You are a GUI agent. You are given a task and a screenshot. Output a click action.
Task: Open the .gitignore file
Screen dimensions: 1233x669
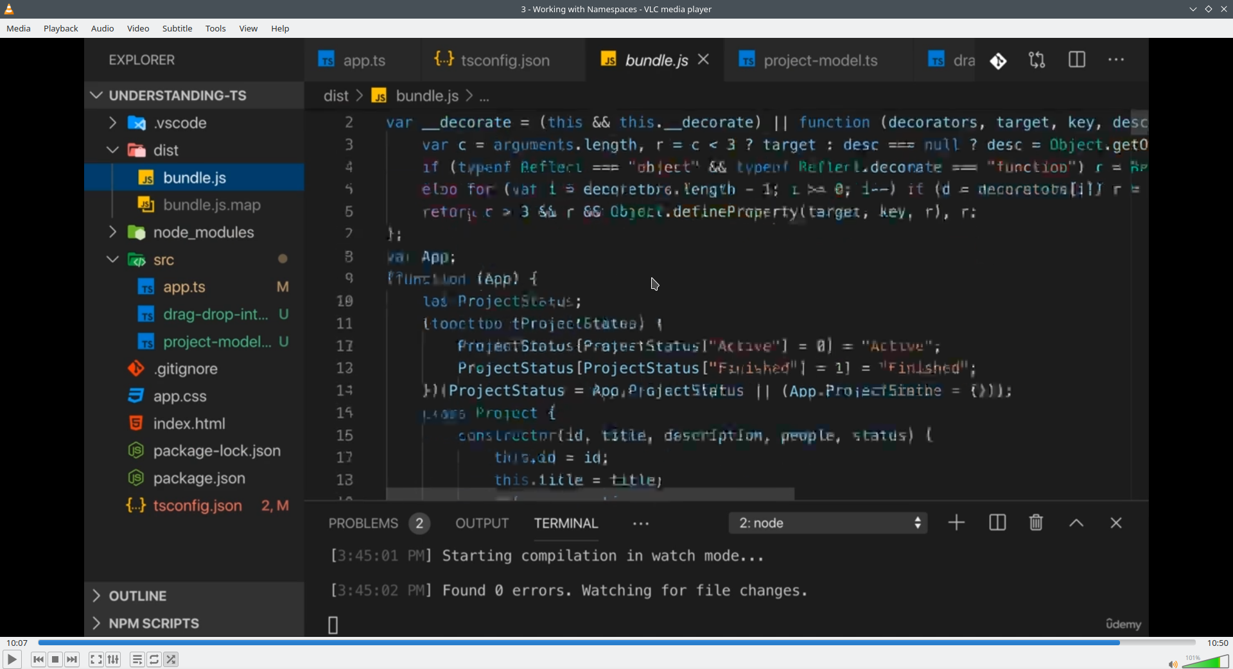coord(195,369)
